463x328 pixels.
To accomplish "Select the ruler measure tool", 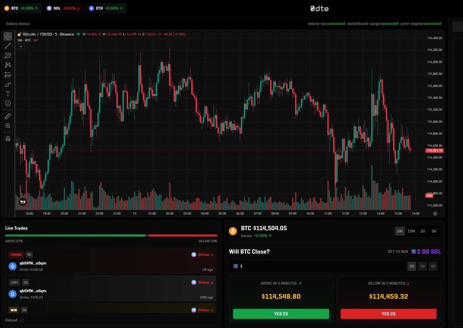I will (8, 116).
